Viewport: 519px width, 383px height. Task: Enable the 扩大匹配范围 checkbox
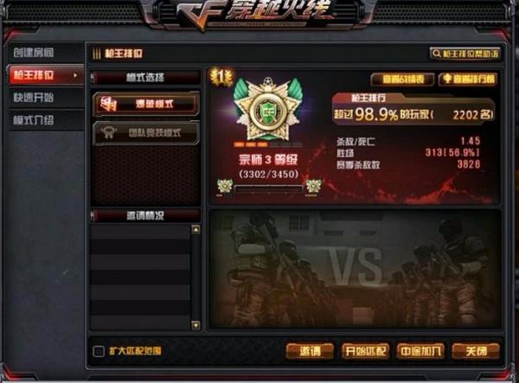(x=99, y=351)
